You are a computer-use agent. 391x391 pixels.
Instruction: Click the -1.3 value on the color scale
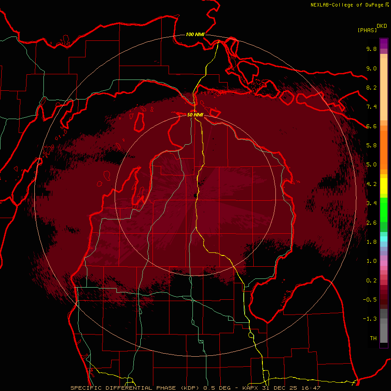tap(370, 319)
